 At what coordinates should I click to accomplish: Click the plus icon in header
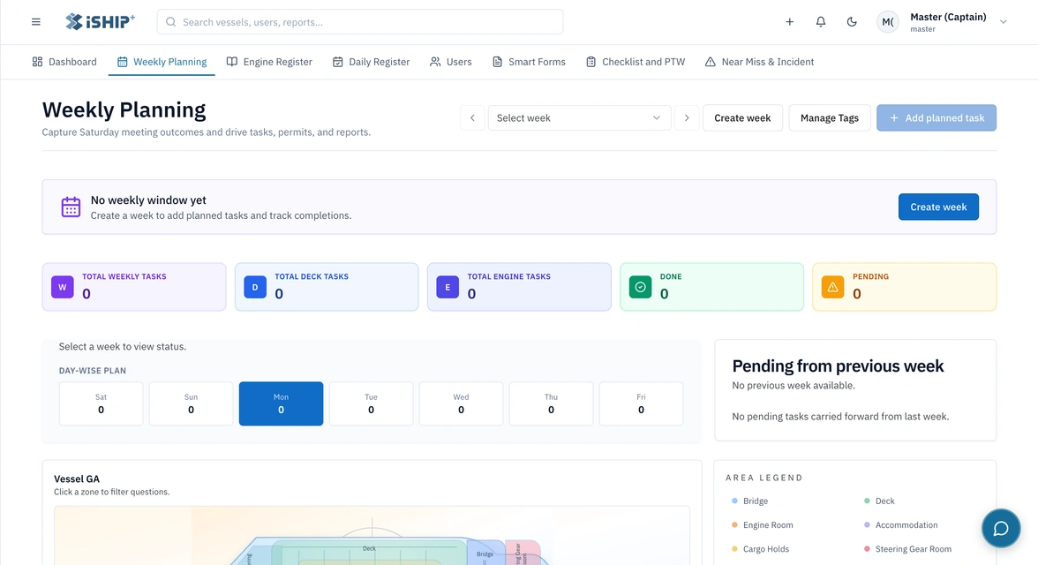(789, 22)
